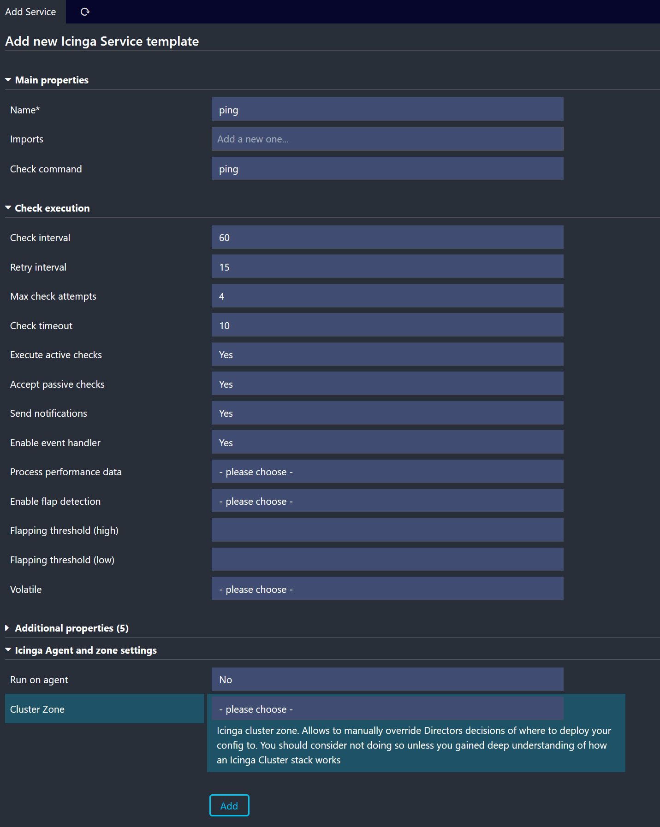Edit the Check interval field
This screenshot has height=827, width=660.
[387, 237]
